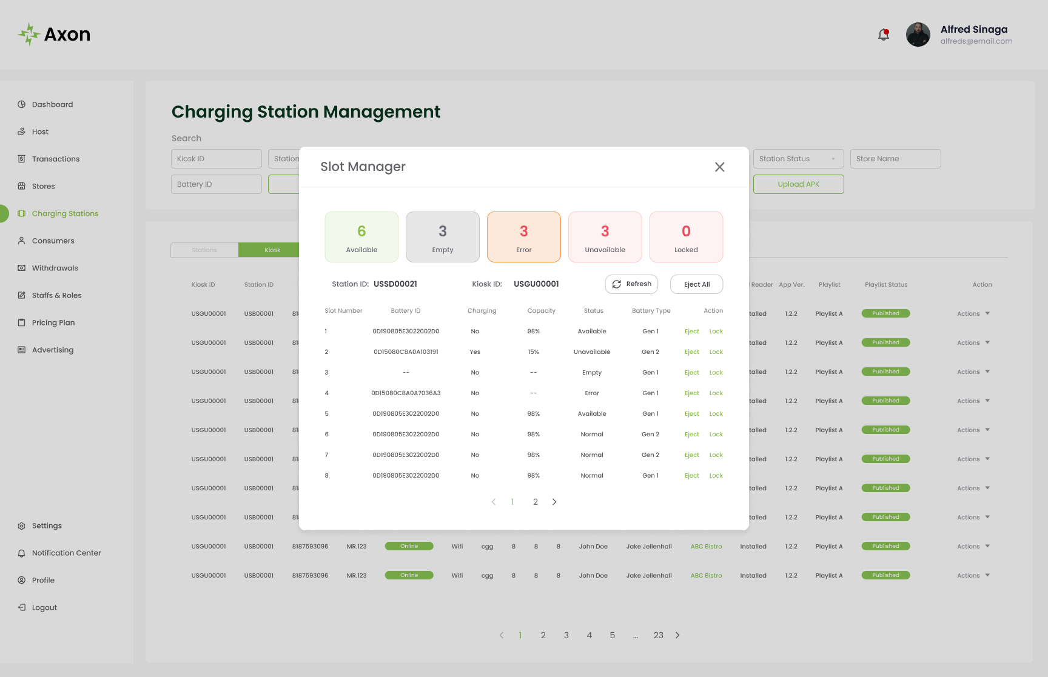This screenshot has height=677, width=1048.
Task: Eject battery in slot 6
Action: point(691,435)
